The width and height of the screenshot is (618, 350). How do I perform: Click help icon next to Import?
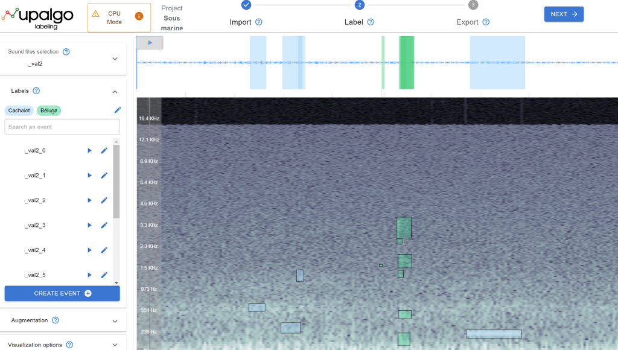click(x=259, y=22)
